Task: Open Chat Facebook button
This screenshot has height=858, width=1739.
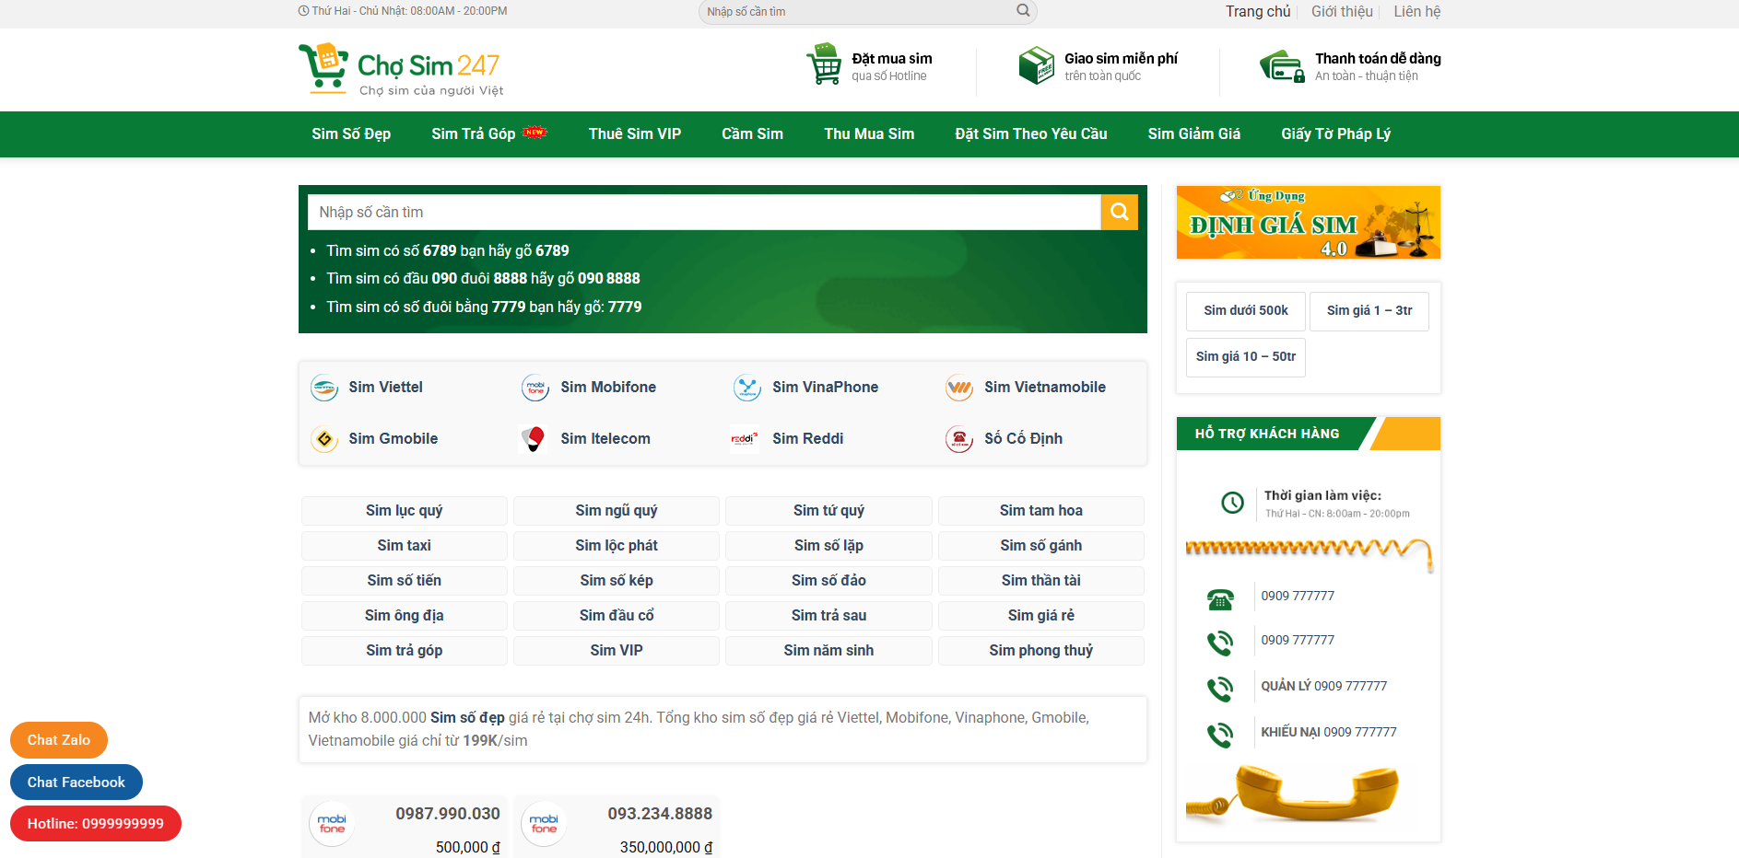Action: pos(76,783)
